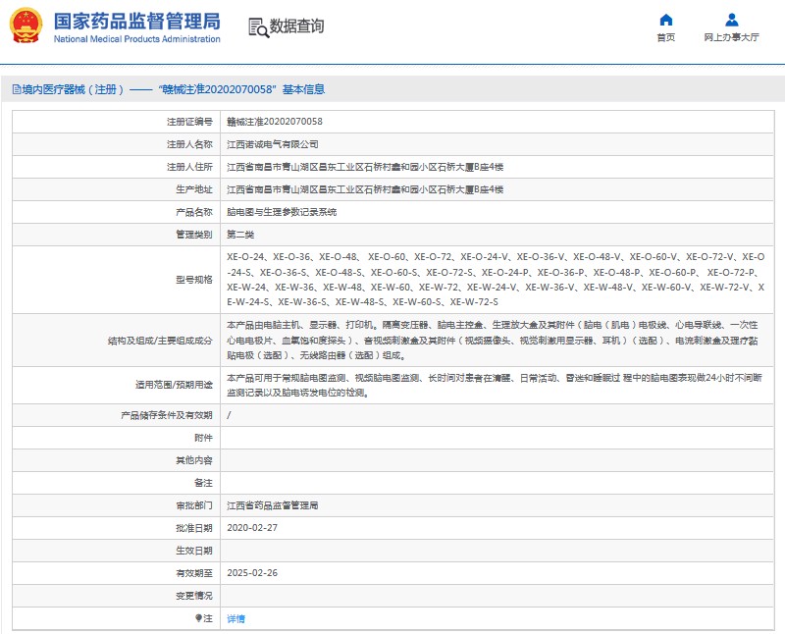Viewport: 785px width, 634px height.
Task: Click product name 脑电图与生理参数记录系统
Action: pyautogui.click(x=282, y=212)
